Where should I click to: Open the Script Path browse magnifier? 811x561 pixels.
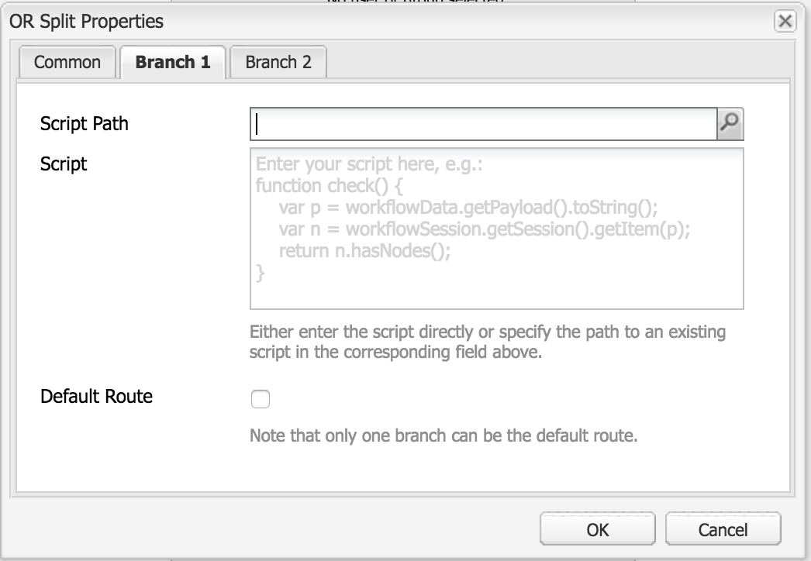(730, 123)
